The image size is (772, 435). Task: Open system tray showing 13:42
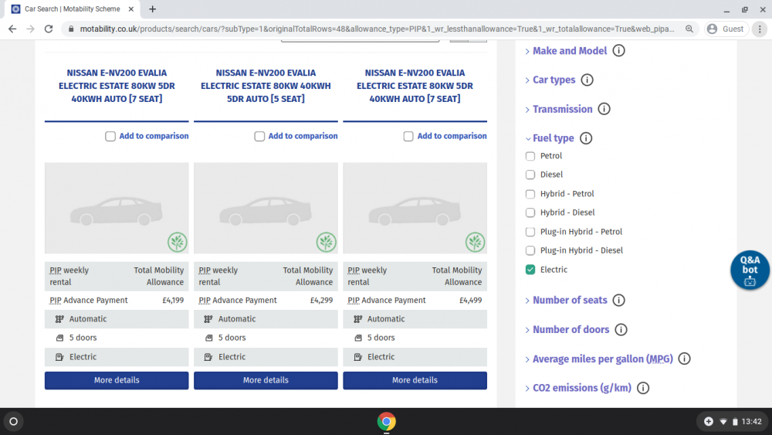pyautogui.click(x=733, y=422)
